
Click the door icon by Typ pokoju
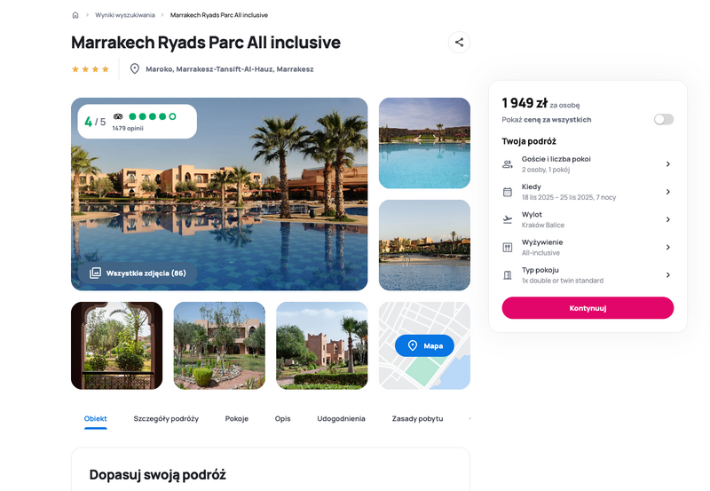(x=508, y=275)
